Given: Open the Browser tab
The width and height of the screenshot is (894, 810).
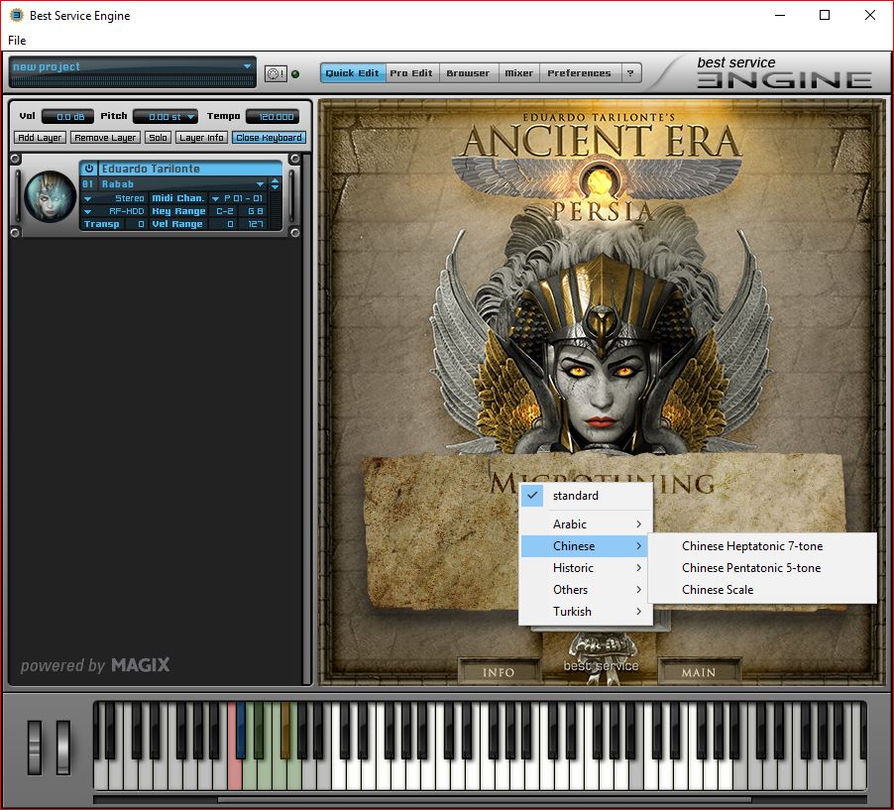Looking at the screenshot, I should (468, 73).
